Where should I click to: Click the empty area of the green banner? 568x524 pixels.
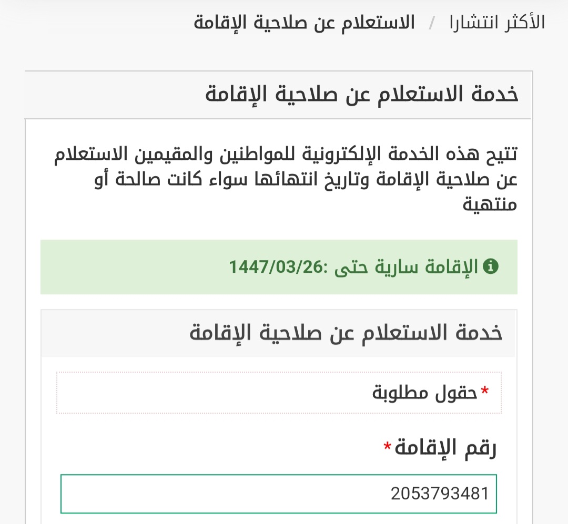click(x=131, y=267)
